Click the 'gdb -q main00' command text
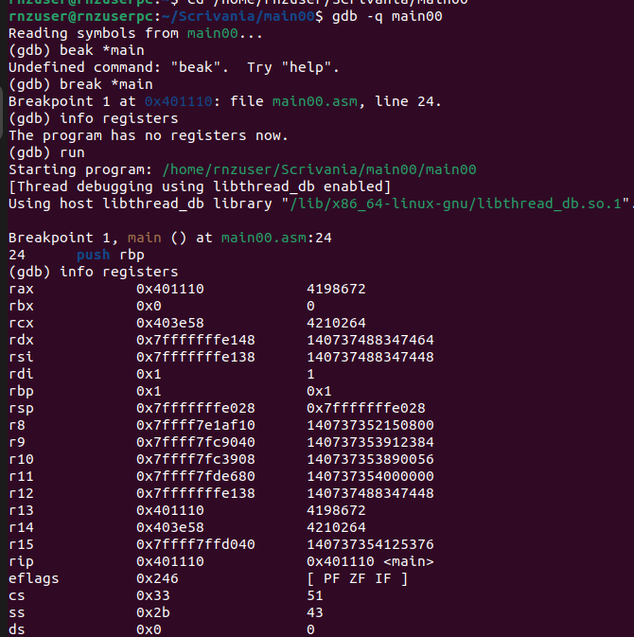The width and height of the screenshot is (634, 637). click(x=387, y=17)
